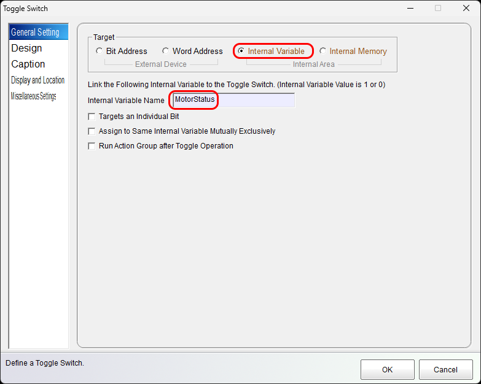Click the disabled maximize window button

(x=438, y=9)
